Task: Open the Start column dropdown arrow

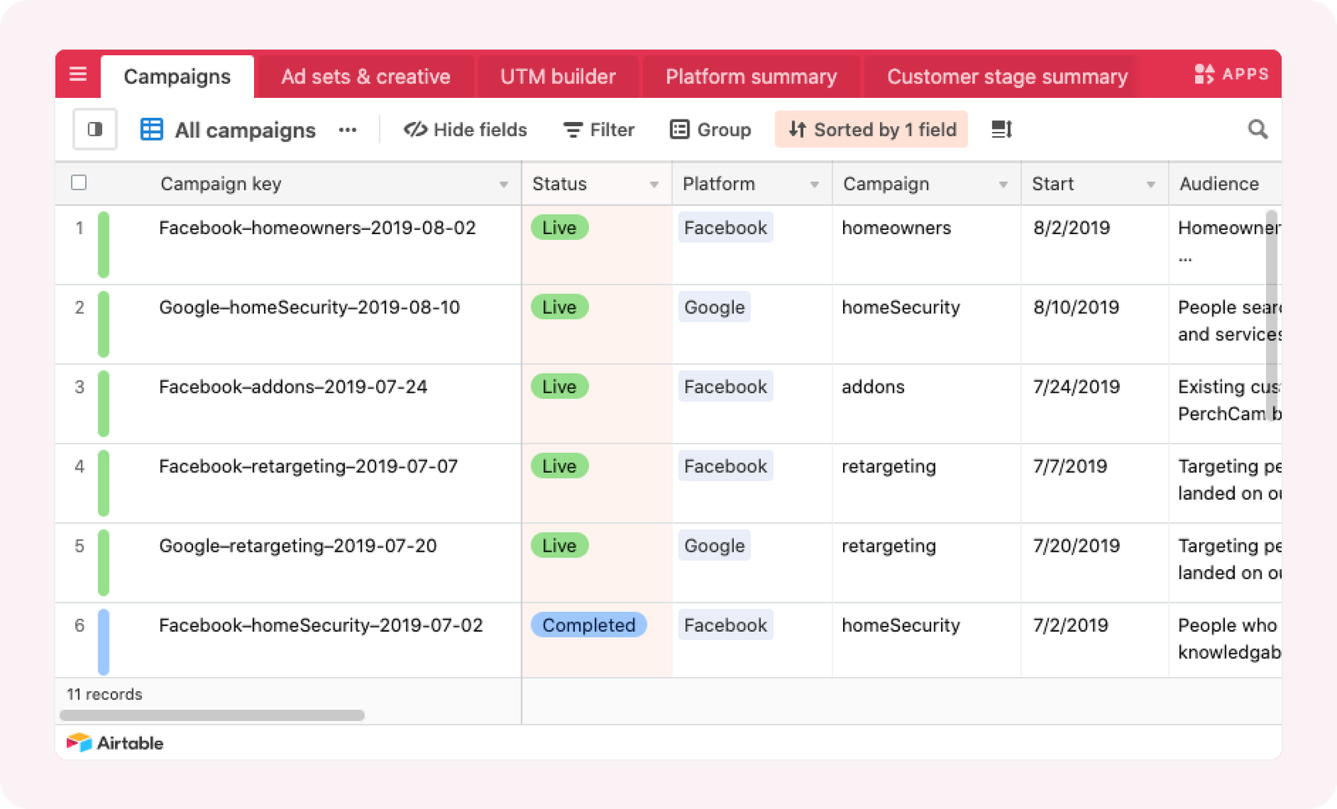Action: [x=1151, y=185]
